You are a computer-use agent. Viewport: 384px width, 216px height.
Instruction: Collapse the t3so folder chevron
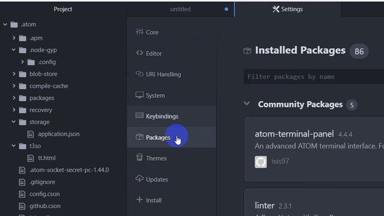coord(14,146)
